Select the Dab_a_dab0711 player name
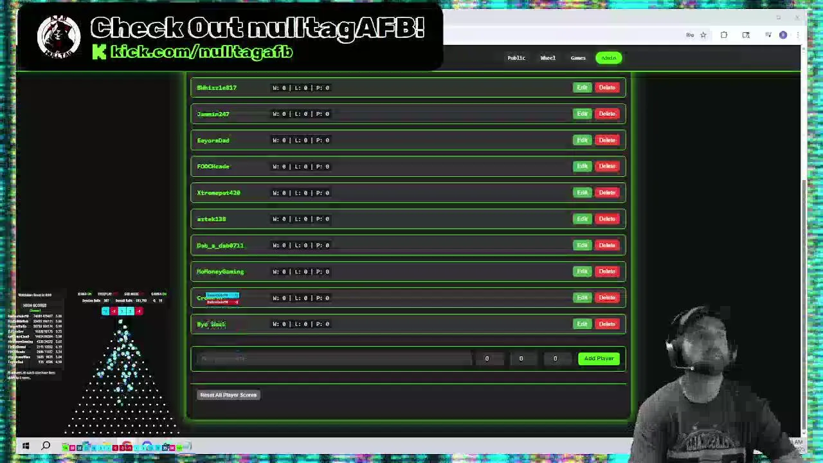 [220, 246]
